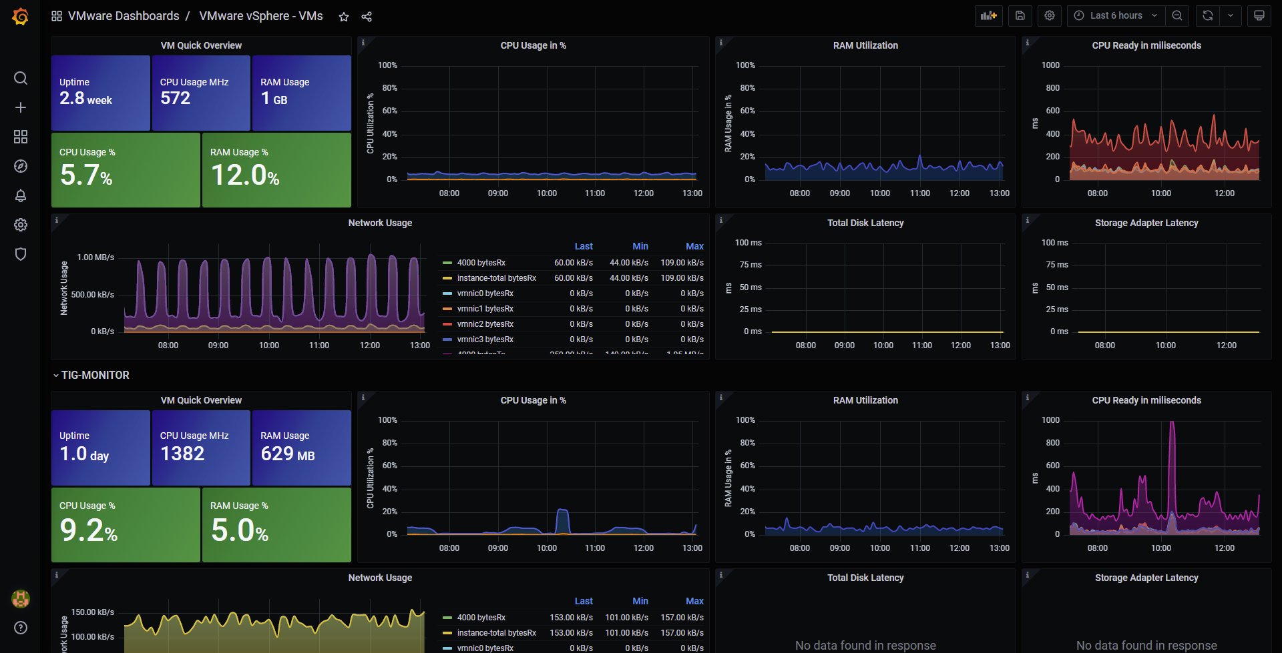Add a new panel to dashboard
1282x653 pixels.
[x=989, y=15]
